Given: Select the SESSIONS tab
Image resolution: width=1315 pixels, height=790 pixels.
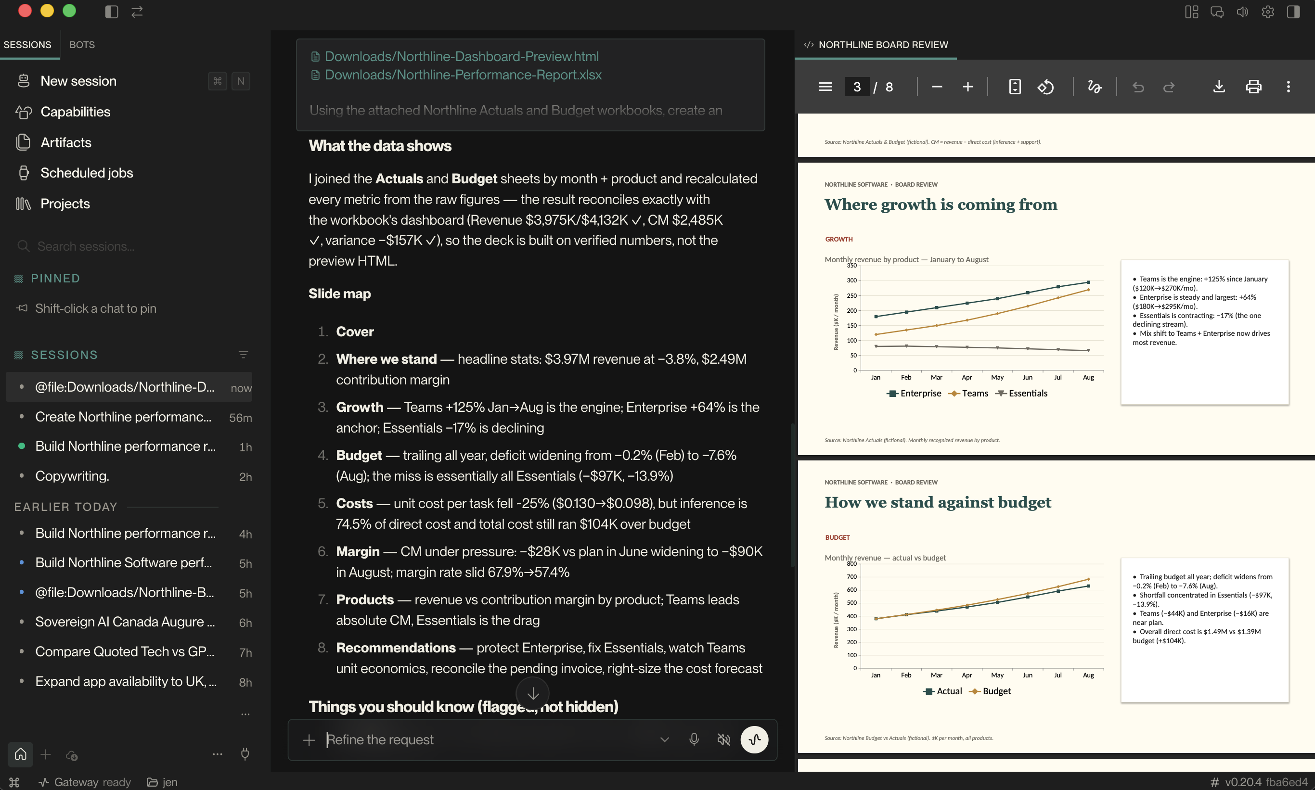Looking at the screenshot, I should (28, 45).
